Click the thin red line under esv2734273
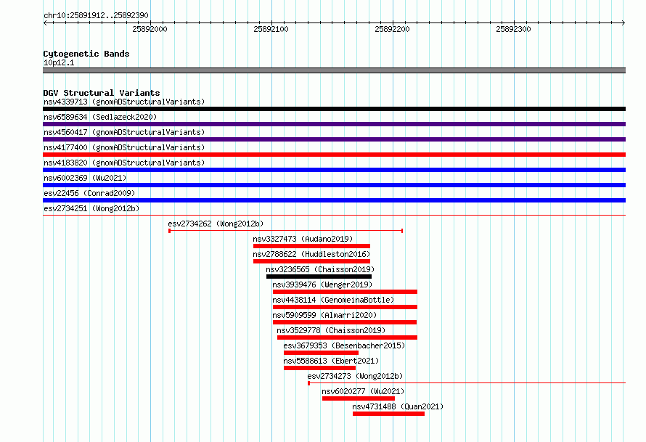The image size is (646, 442). [467, 383]
